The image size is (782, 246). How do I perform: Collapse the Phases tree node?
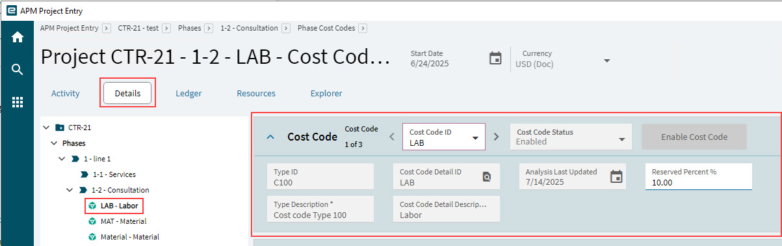[54, 143]
